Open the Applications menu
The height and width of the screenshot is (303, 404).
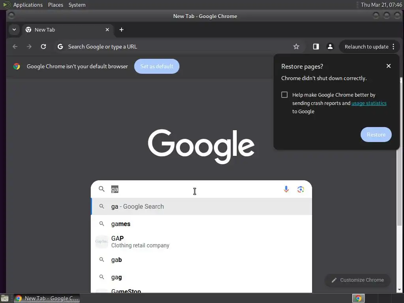click(x=28, y=5)
